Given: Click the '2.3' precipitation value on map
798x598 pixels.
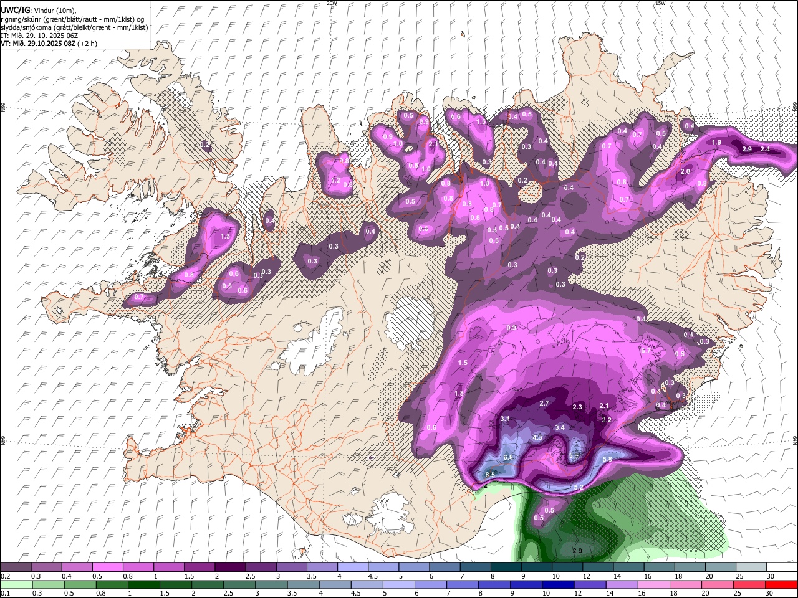Looking at the screenshot, I should coord(577,407).
